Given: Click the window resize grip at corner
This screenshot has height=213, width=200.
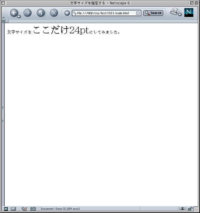Looking at the screenshot, I should pyautogui.click(x=196, y=209).
